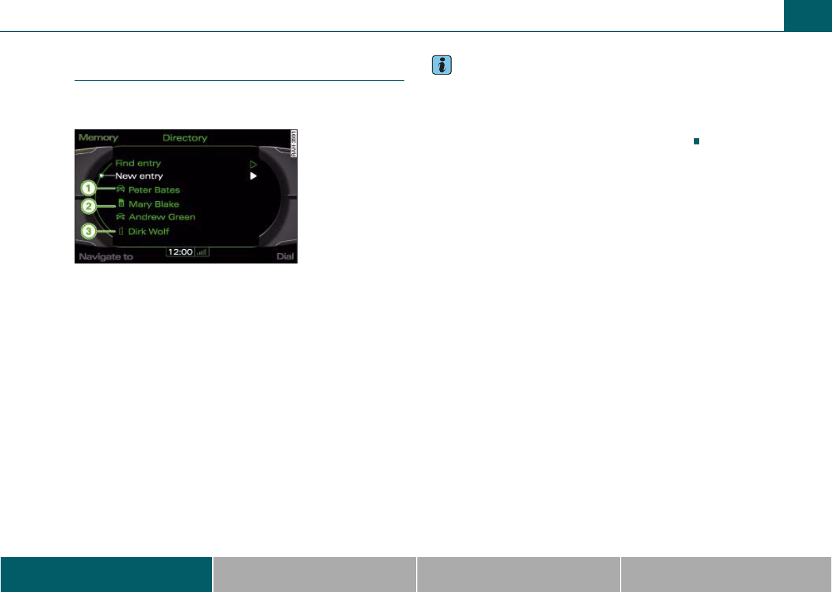Viewport: 832px width, 592px height.
Task: Choose the New entry option
Action: 139,176
